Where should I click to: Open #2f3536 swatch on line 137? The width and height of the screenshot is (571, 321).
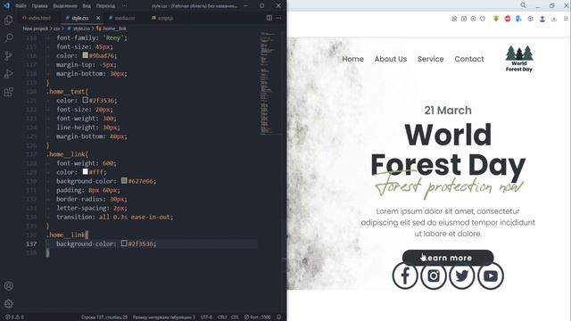pyautogui.click(x=124, y=243)
